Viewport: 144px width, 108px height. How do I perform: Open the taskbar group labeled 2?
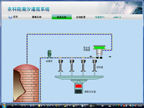(x=66, y=106)
